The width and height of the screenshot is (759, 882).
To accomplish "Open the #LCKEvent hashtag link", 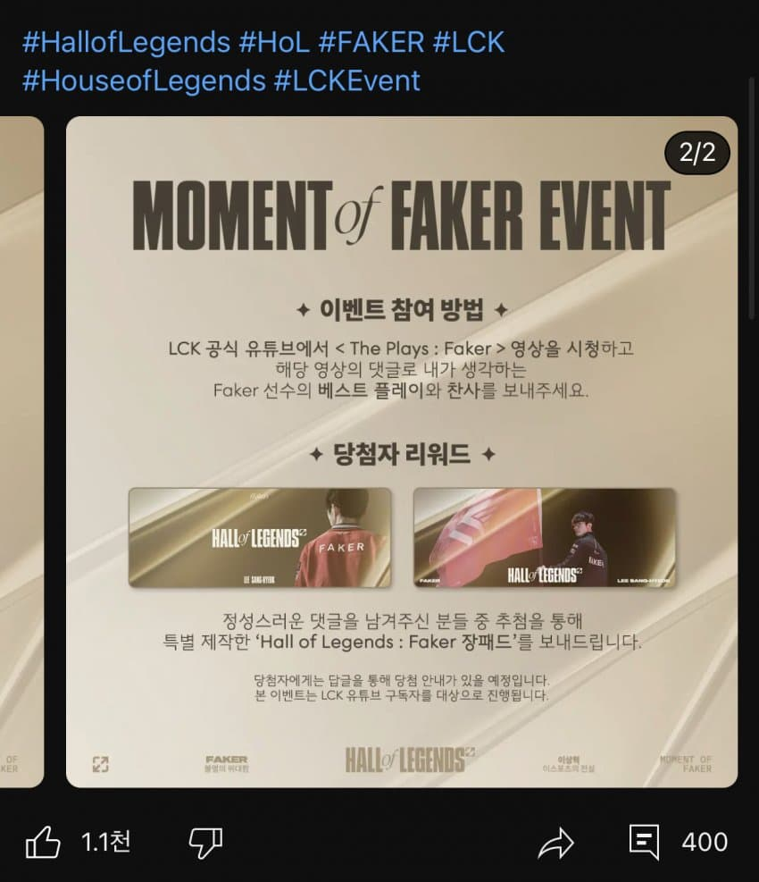I will coord(346,80).
